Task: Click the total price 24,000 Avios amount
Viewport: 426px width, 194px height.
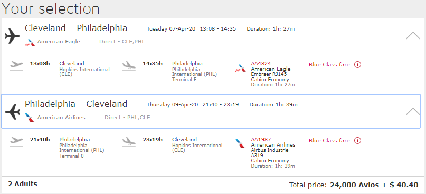Action: pos(354,185)
